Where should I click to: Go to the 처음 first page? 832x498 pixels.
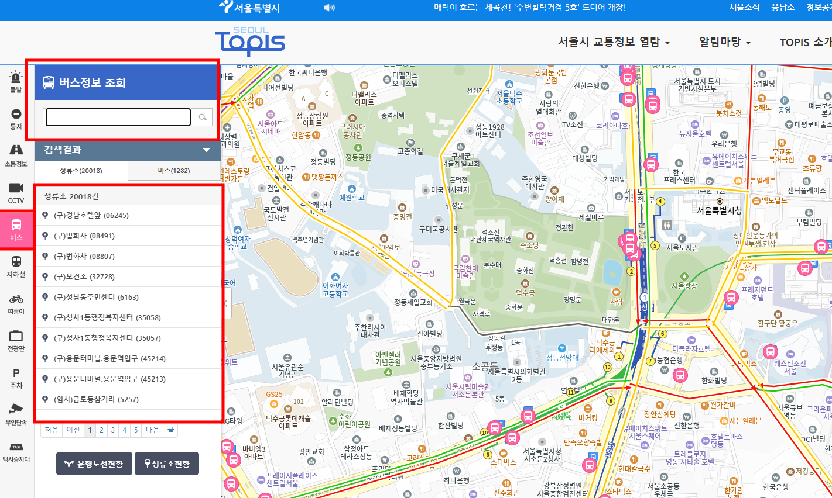pyautogui.click(x=52, y=430)
